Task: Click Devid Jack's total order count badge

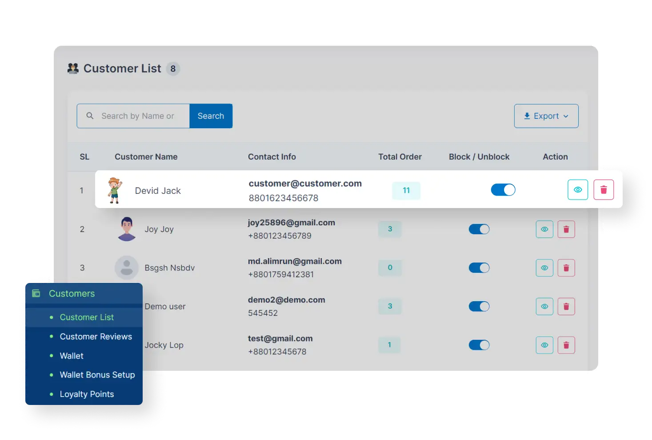Action: pyautogui.click(x=406, y=190)
